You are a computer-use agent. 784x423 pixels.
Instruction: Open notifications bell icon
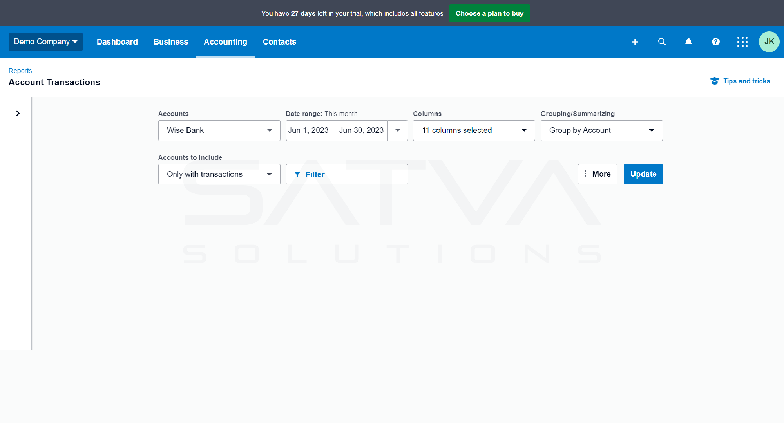pyautogui.click(x=688, y=42)
